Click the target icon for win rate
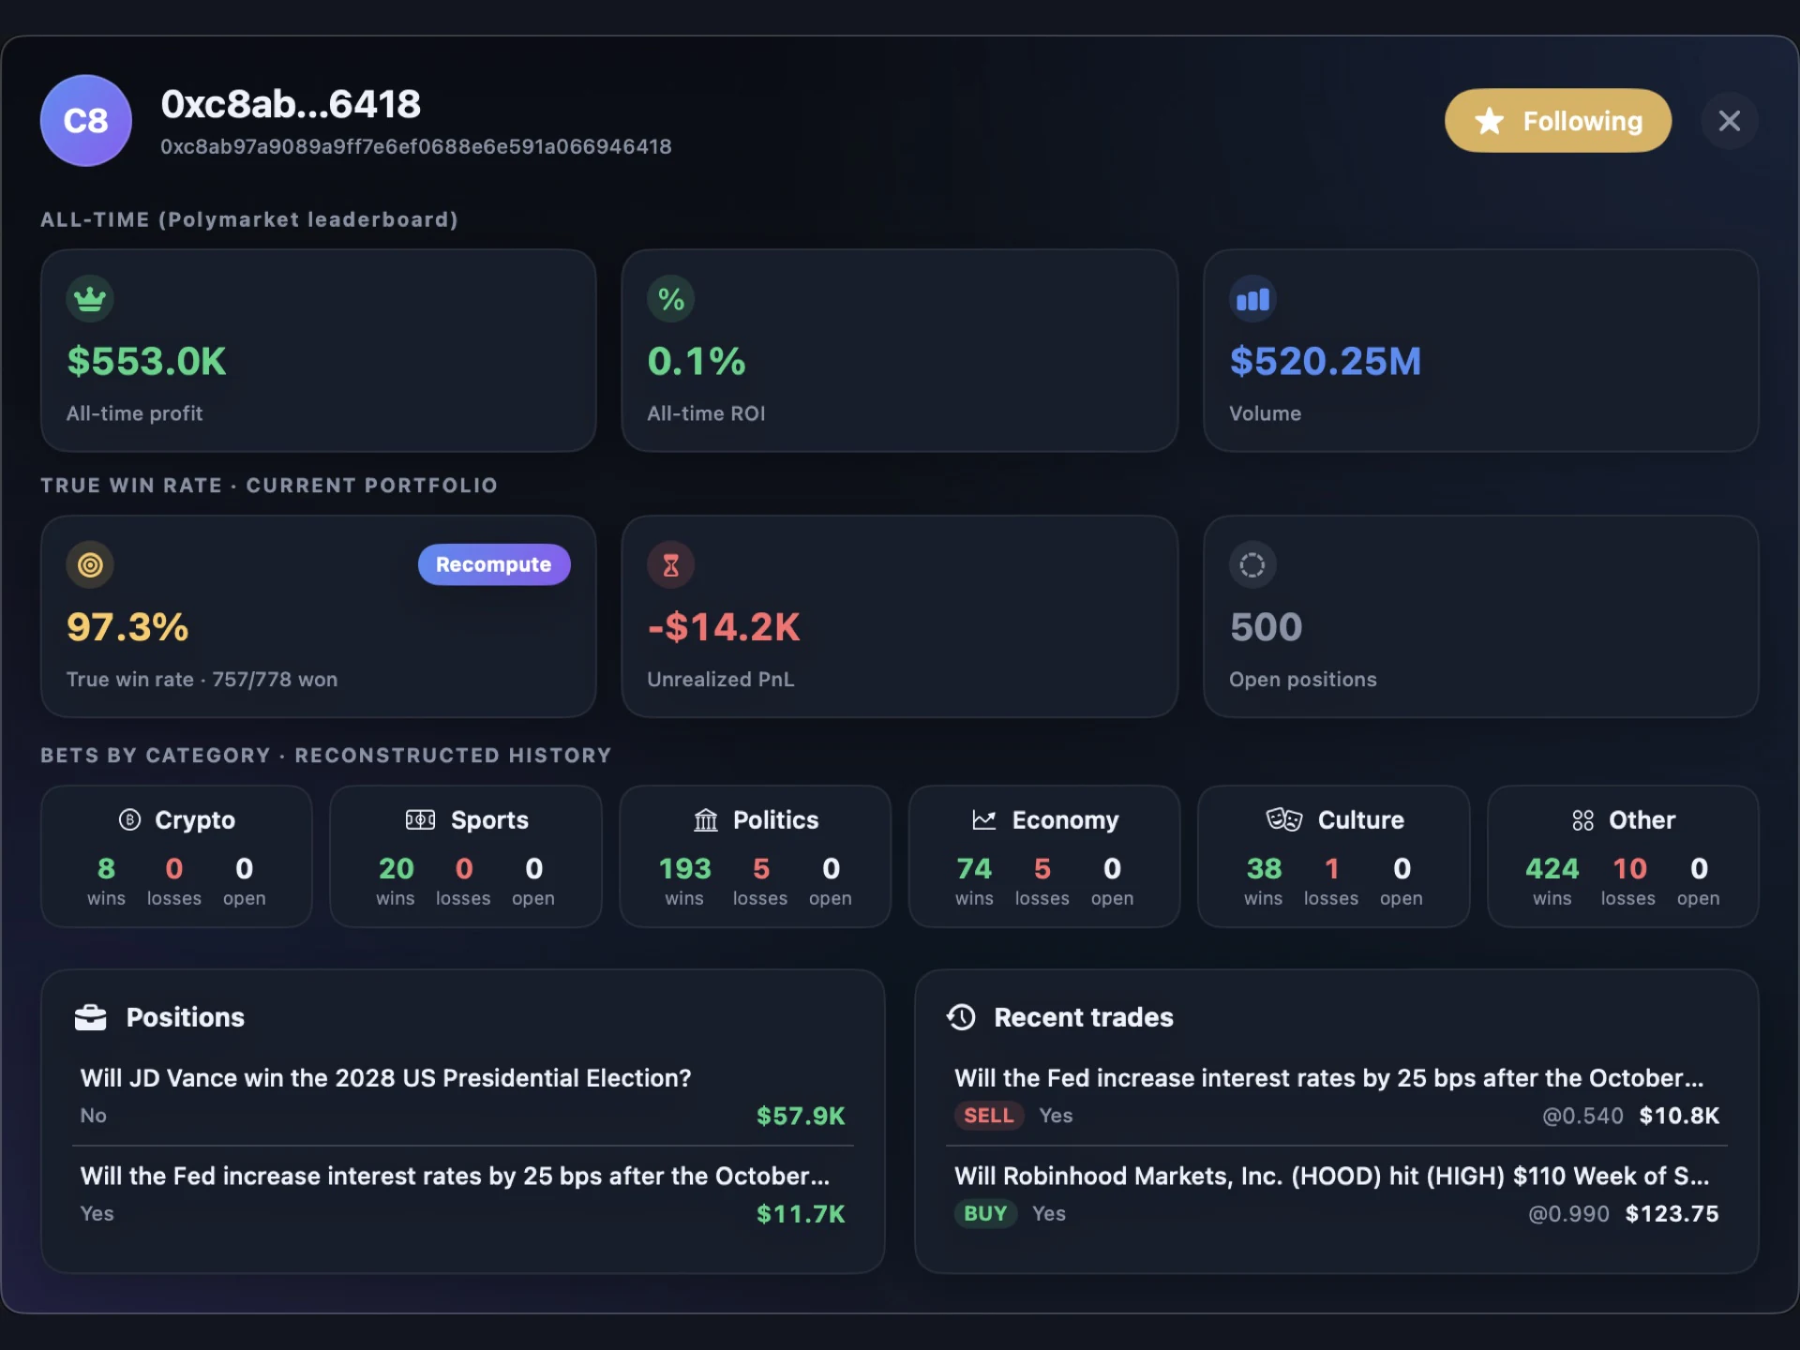1800x1350 pixels. click(89, 564)
